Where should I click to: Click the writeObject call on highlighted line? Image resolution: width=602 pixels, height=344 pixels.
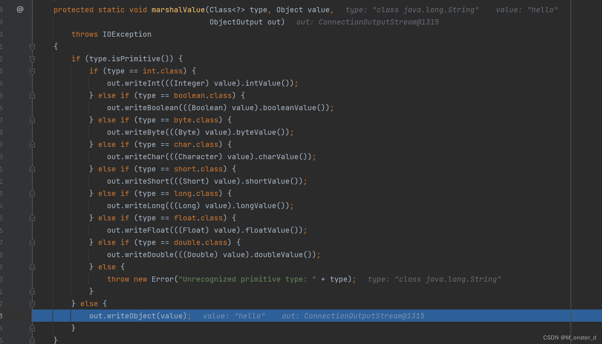(131, 316)
